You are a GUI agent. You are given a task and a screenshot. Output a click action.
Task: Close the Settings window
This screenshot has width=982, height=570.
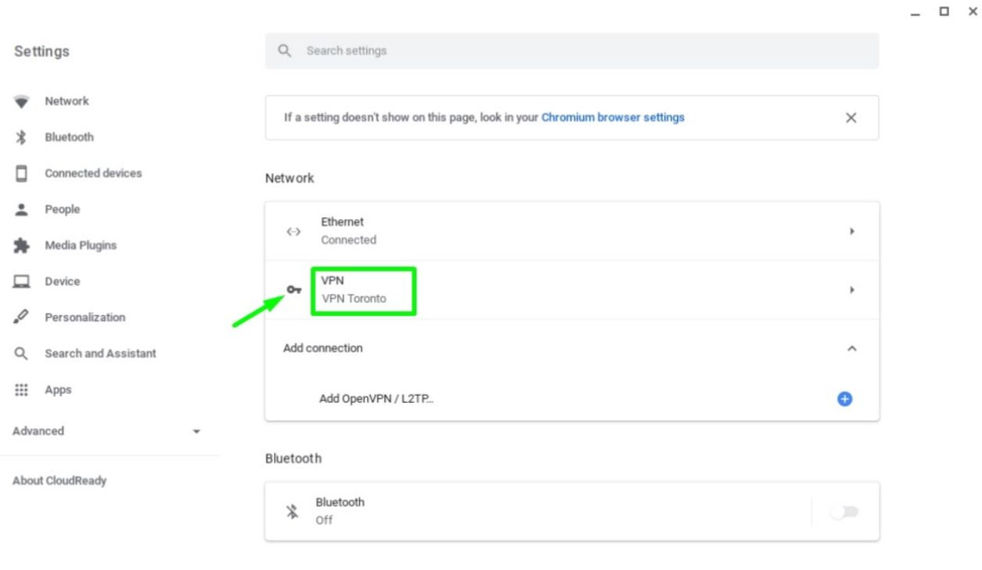(x=973, y=11)
